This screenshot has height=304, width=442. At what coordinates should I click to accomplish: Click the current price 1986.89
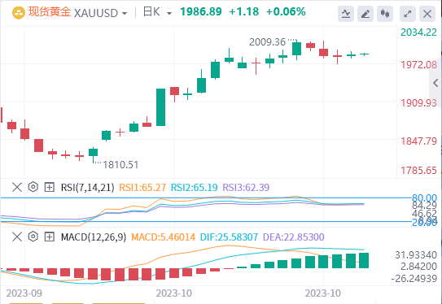pos(201,12)
